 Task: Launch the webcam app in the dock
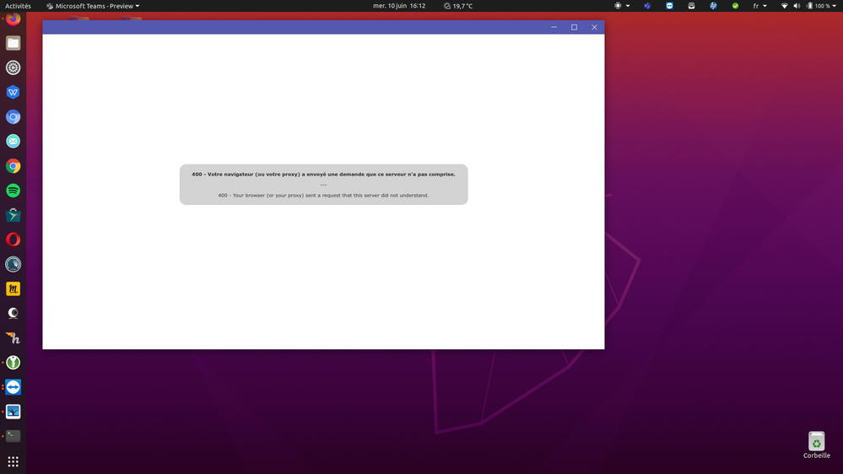pyautogui.click(x=13, y=313)
